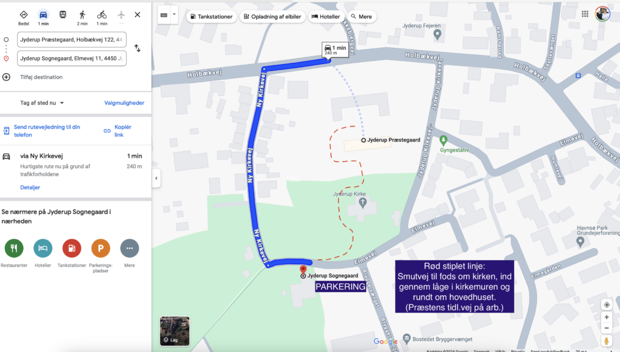Open Valgmuligheder route options
The width and height of the screenshot is (620, 352).
pyautogui.click(x=124, y=103)
